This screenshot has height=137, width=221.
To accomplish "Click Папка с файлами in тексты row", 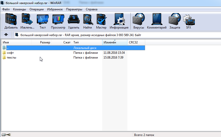I will pos(86,58).
